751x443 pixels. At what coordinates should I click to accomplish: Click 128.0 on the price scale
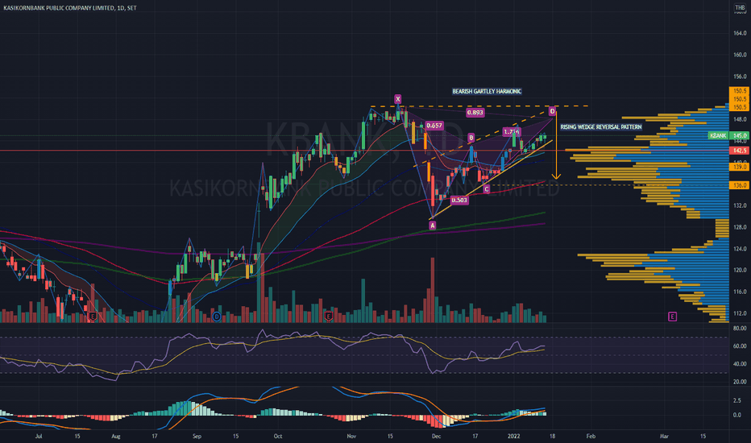(x=740, y=227)
